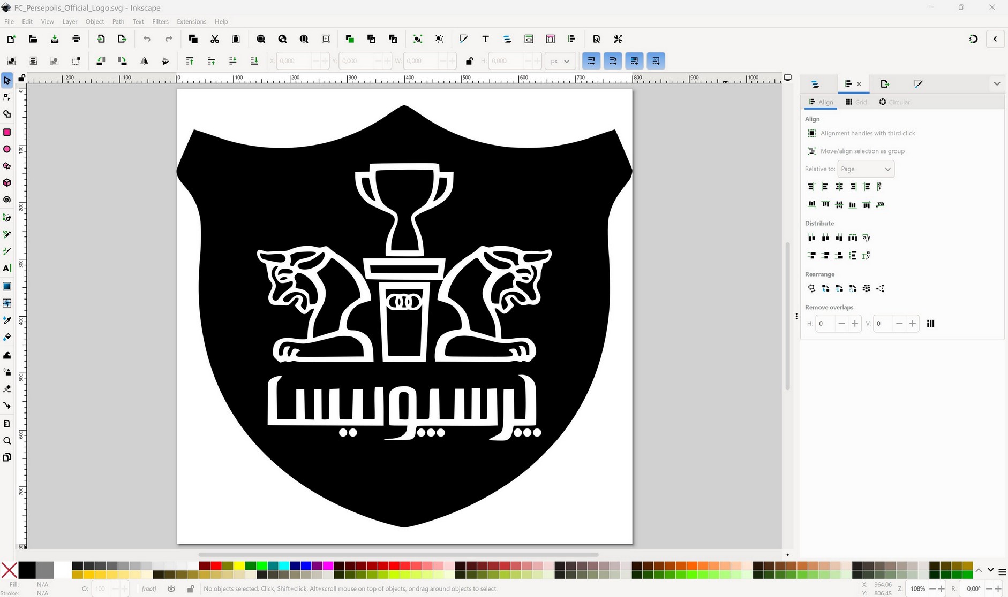Zoom in using status bar plus

pyautogui.click(x=942, y=588)
